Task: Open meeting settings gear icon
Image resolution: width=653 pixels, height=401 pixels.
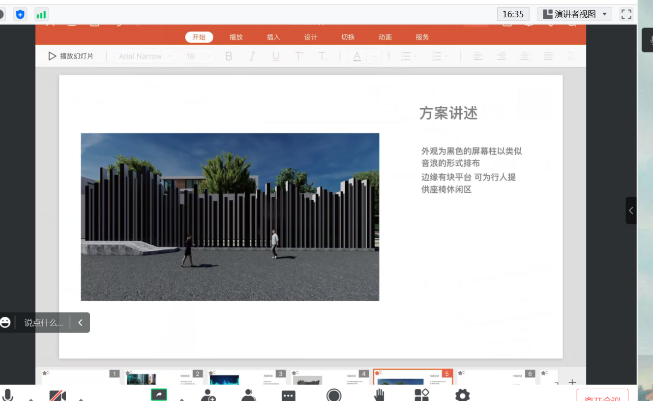Action: coord(462,395)
